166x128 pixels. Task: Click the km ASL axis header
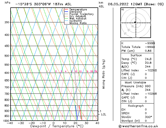point(101,4)
